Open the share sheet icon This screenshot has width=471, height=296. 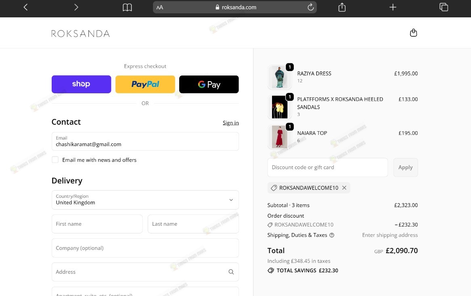[342, 7]
